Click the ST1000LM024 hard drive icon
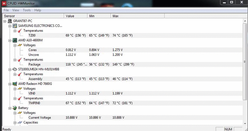This screenshot has width=248, height=131. [15, 69]
